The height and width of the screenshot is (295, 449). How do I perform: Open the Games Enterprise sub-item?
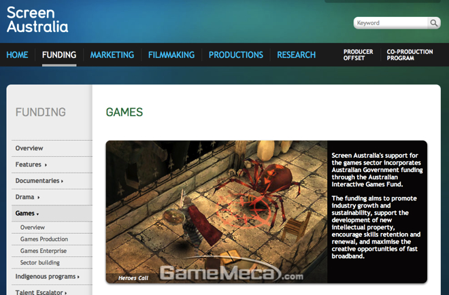pos(44,251)
